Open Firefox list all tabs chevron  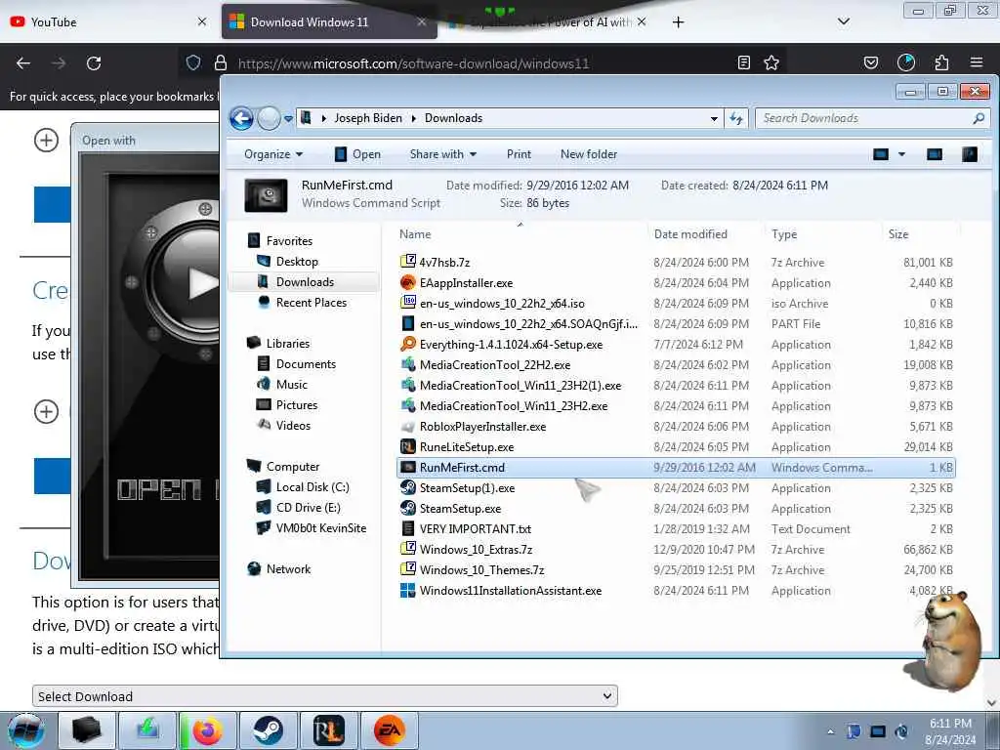(843, 21)
